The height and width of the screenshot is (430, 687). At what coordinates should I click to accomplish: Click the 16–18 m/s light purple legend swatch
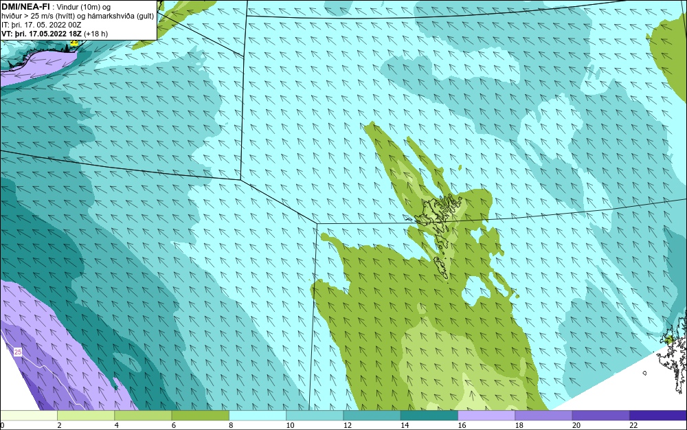[x=486, y=416]
